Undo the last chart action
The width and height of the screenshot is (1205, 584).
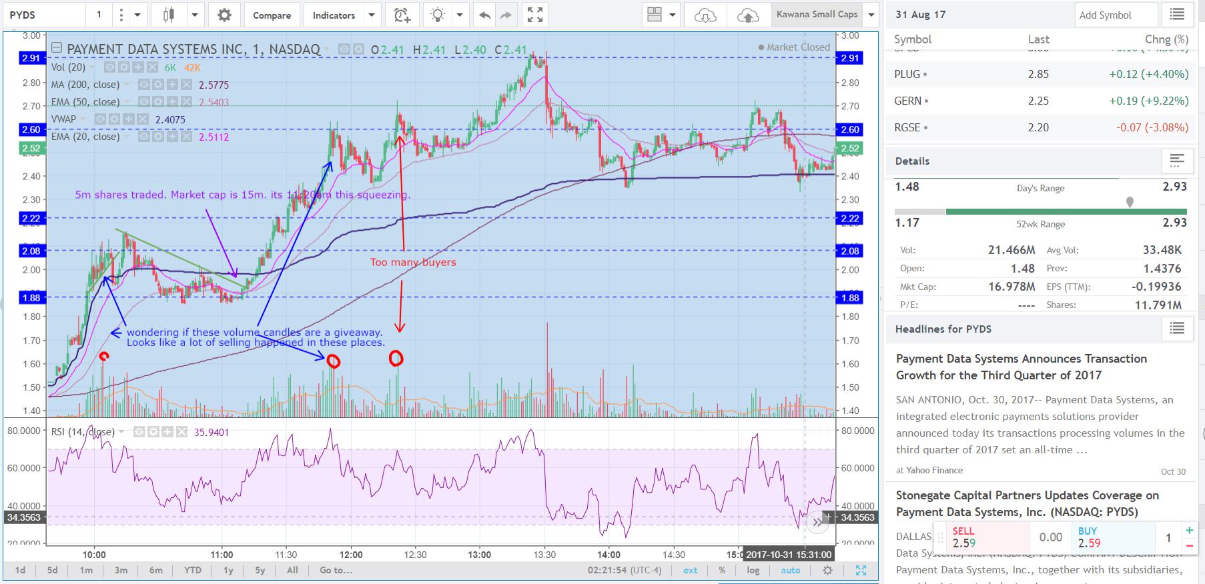click(x=484, y=15)
